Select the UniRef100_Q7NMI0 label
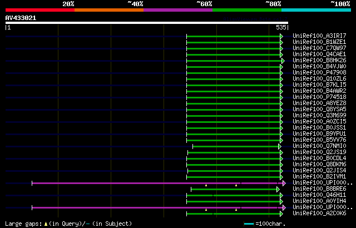Screen dimensions: 356x228 (x=319, y=146)
